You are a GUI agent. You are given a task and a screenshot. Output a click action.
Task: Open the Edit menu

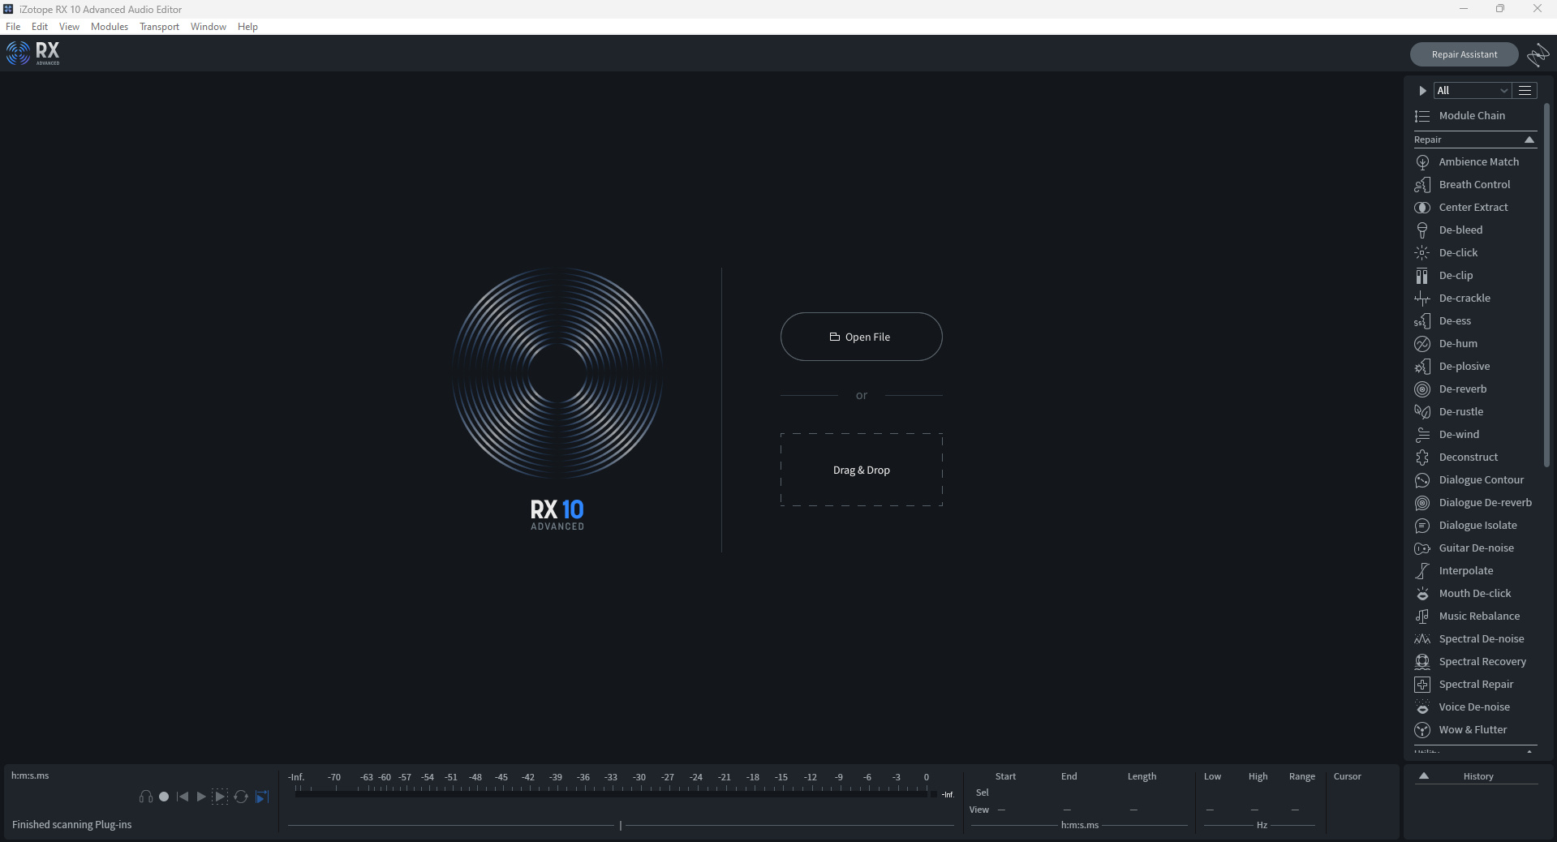click(x=40, y=27)
